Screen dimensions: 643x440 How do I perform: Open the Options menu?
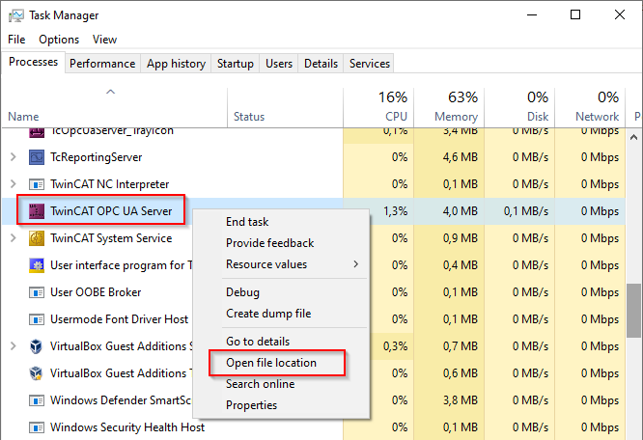click(x=59, y=40)
